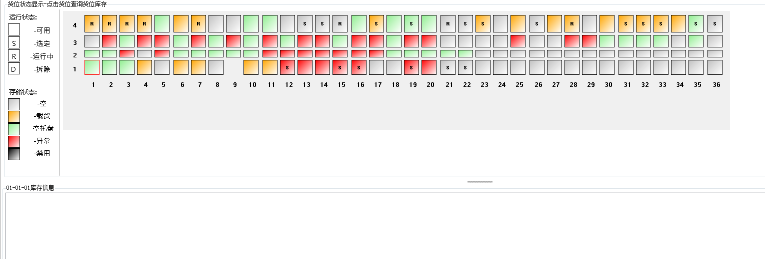Select the red S cell at row 1, column 12
The image size is (765, 259).
point(287,67)
